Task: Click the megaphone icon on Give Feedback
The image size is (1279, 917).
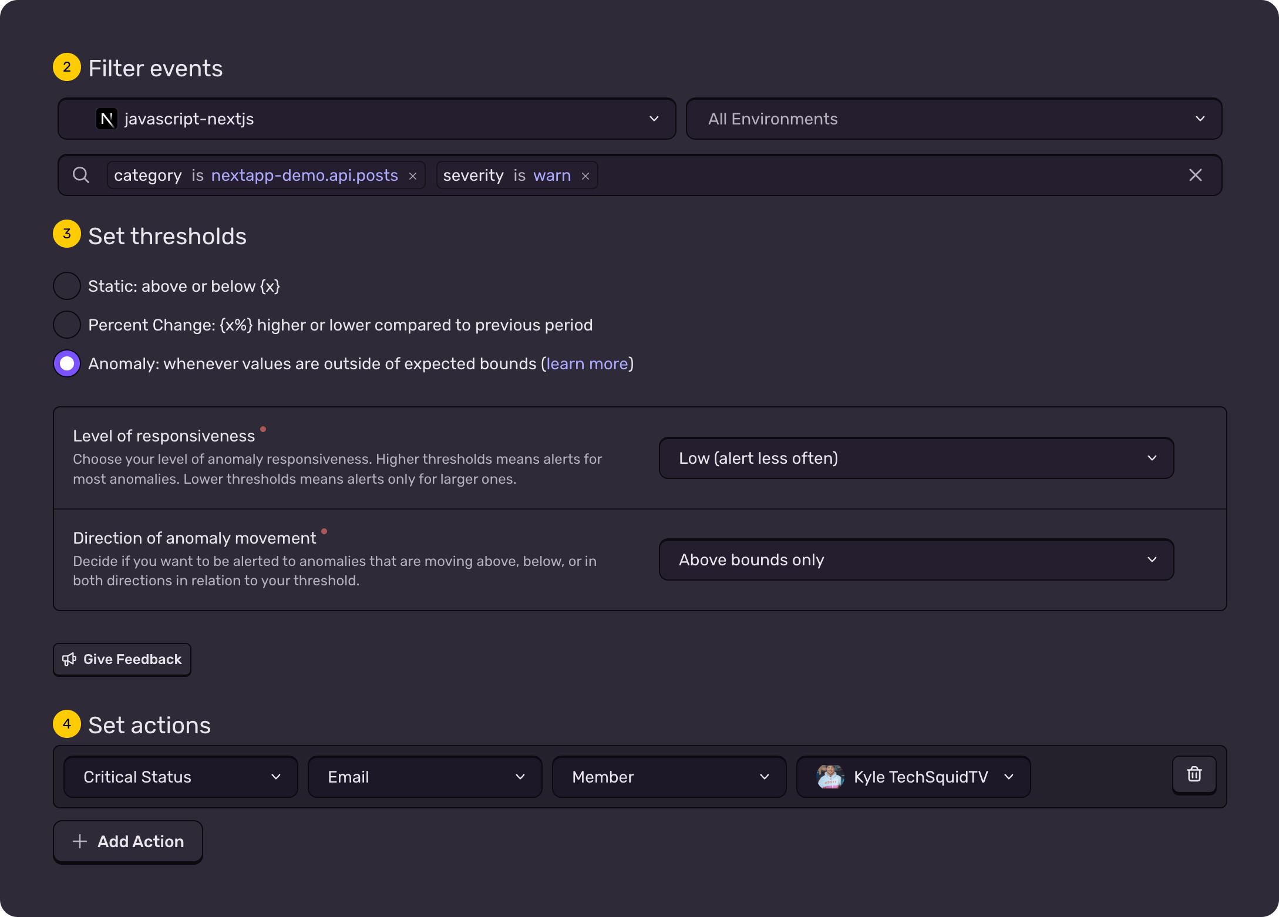Action: [x=69, y=659]
